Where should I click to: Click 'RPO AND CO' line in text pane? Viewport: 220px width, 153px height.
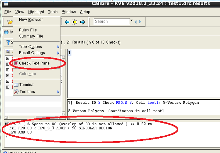click(21, 132)
